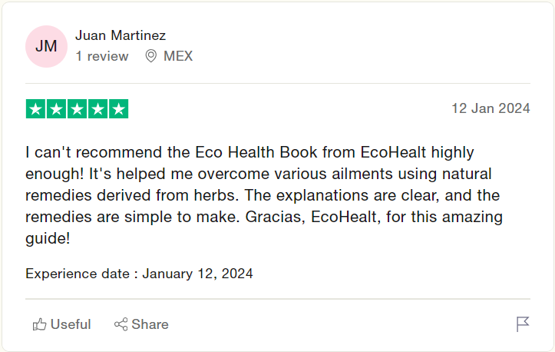Viewport: 555px width, 352px height.
Task: Click the JM avatar circle
Action: point(46,46)
